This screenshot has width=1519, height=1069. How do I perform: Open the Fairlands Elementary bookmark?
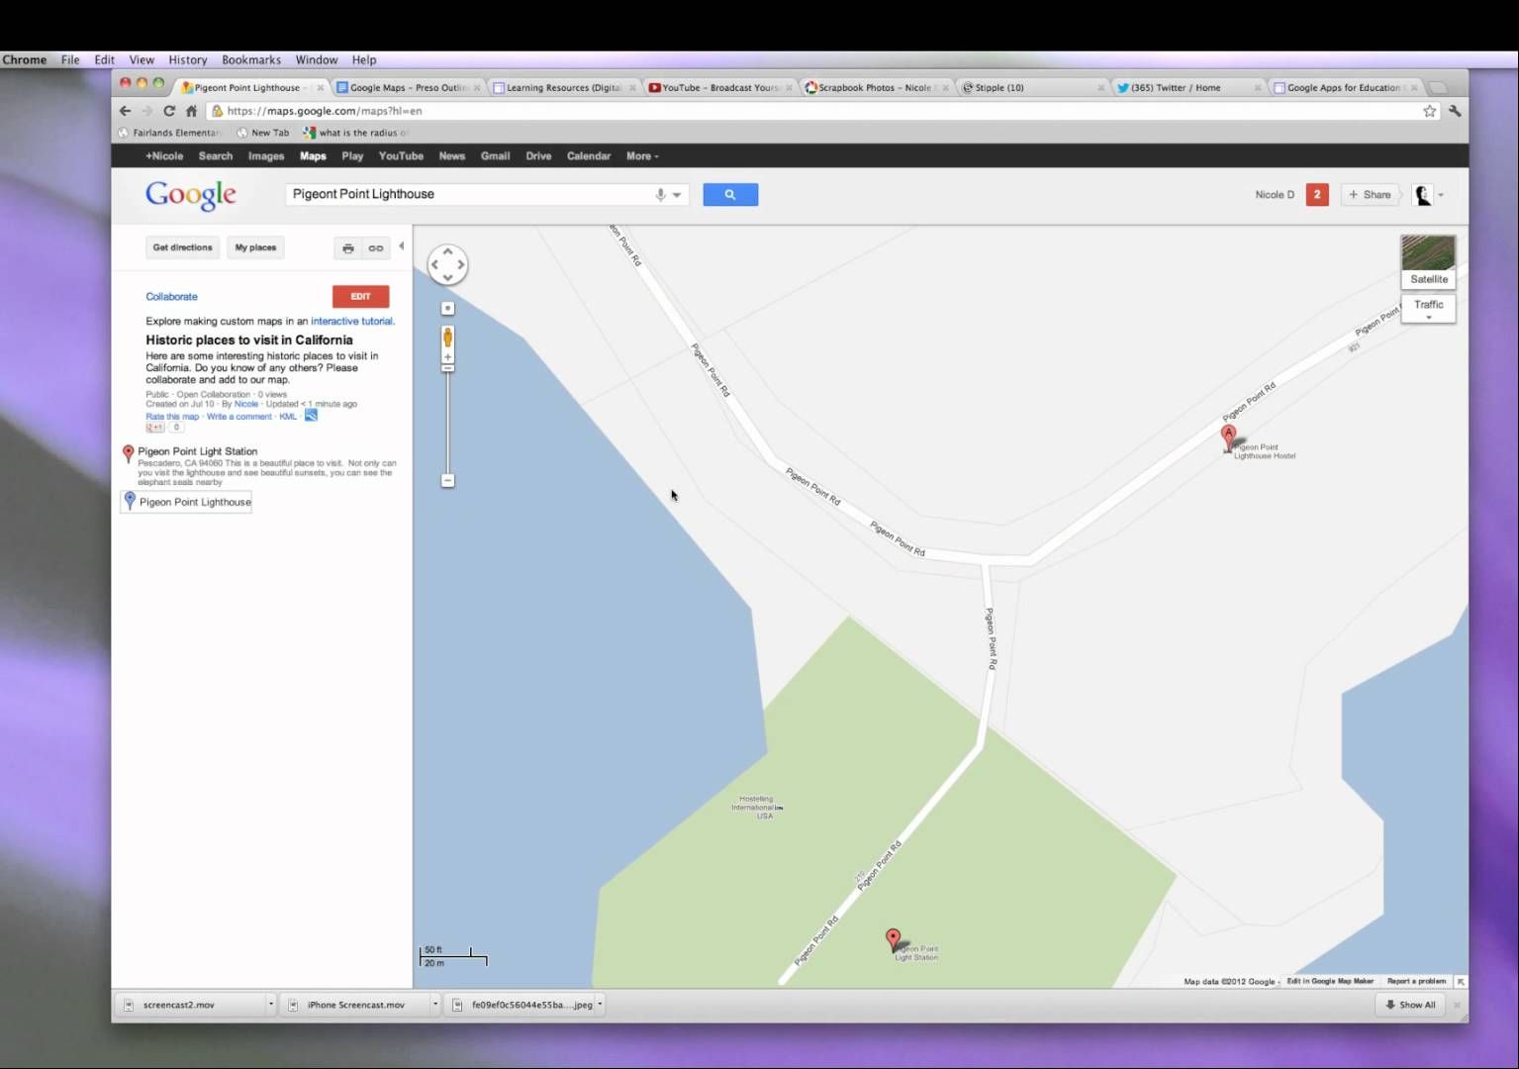coord(168,133)
